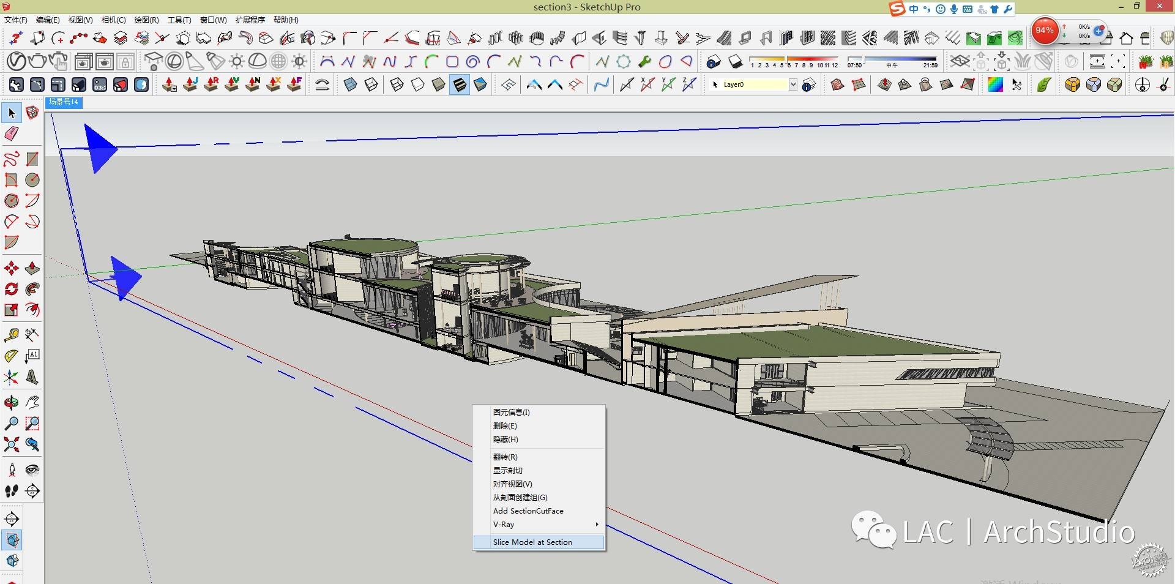Open the 帮助(H) menu
The height and width of the screenshot is (584, 1175).
click(x=286, y=20)
